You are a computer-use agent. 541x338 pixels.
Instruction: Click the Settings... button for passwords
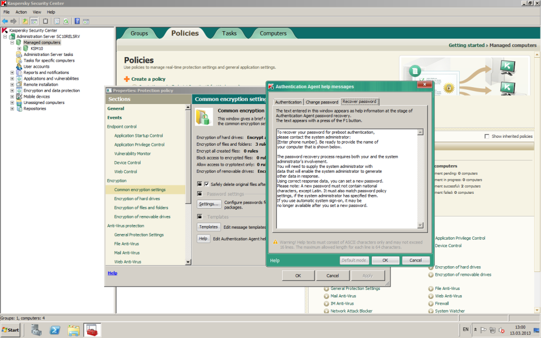pos(209,204)
